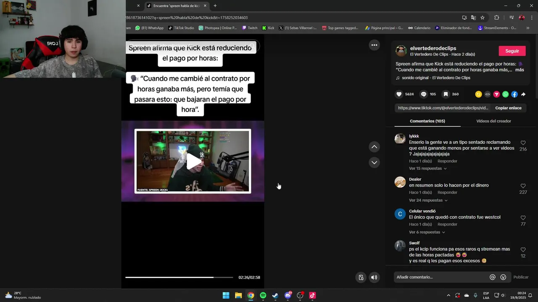The width and height of the screenshot is (538, 302).
Task: Play the paused video
Action: click(x=193, y=161)
